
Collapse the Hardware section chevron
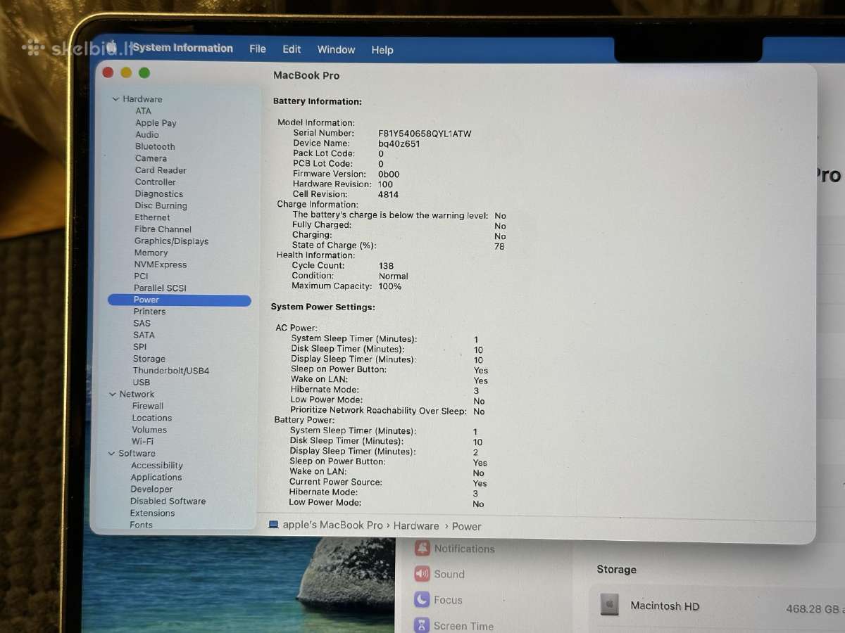click(x=115, y=99)
